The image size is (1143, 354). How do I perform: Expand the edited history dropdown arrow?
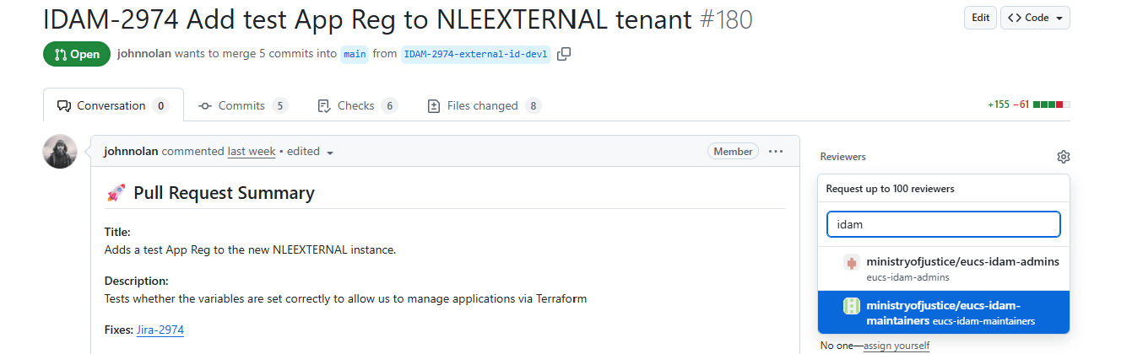click(x=330, y=153)
